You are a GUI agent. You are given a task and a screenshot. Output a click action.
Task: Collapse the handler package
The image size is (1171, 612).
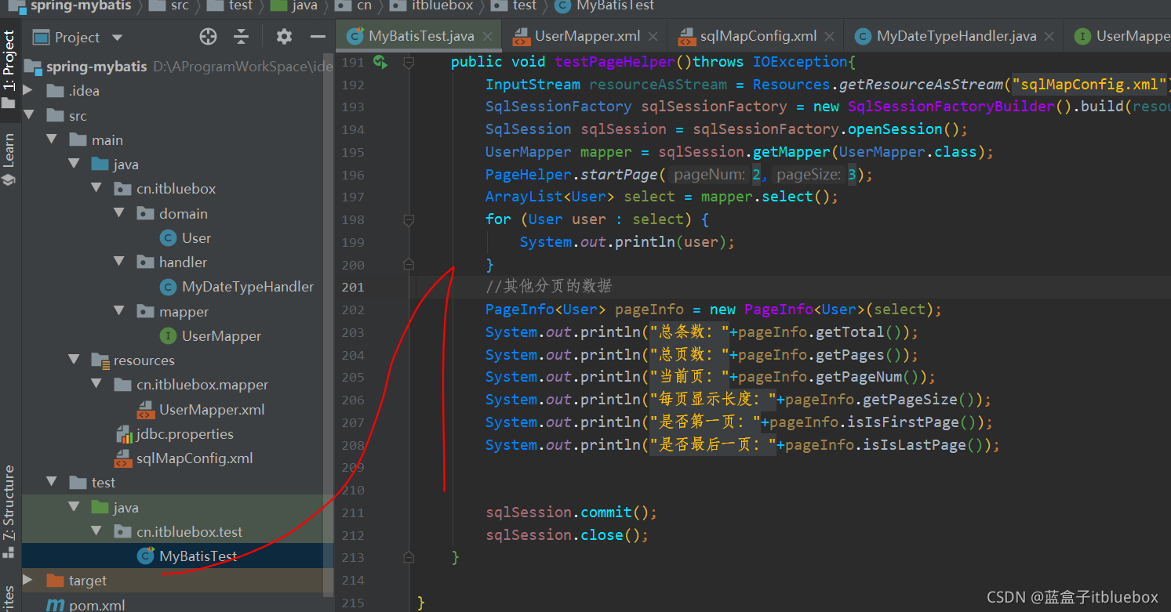(x=119, y=262)
